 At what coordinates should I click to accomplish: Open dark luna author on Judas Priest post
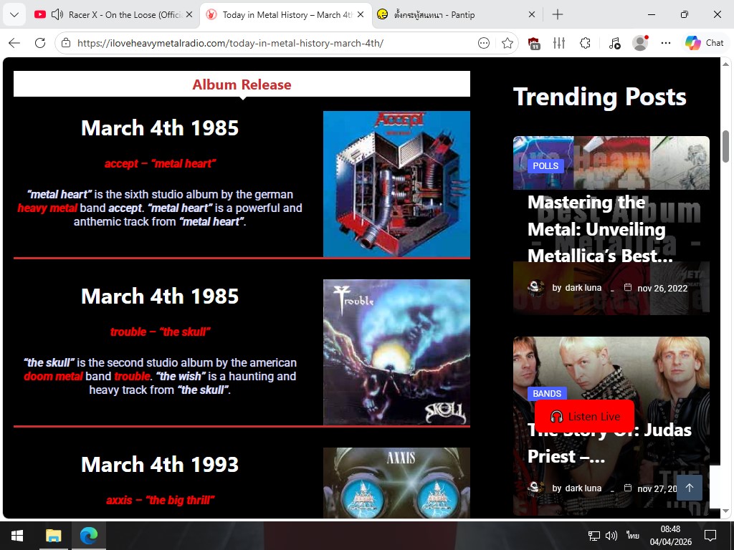[x=583, y=488]
